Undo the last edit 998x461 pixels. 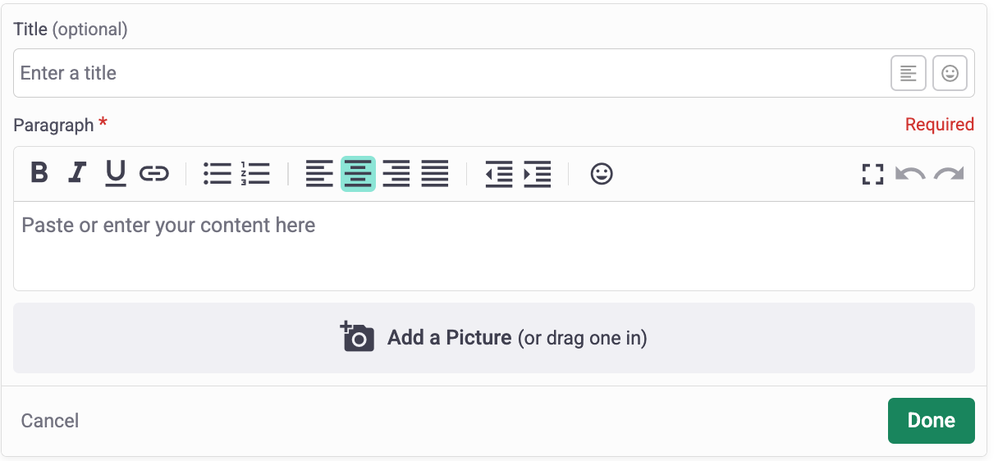coord(910,174)
